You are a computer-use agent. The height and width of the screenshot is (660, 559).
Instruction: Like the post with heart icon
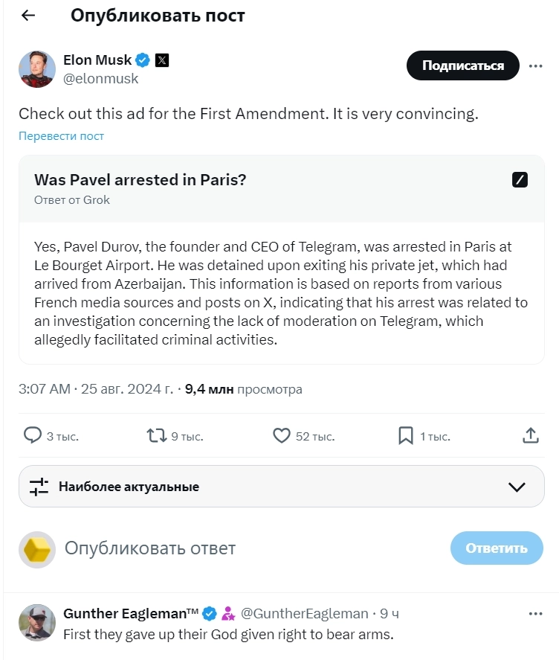[282, 435]
